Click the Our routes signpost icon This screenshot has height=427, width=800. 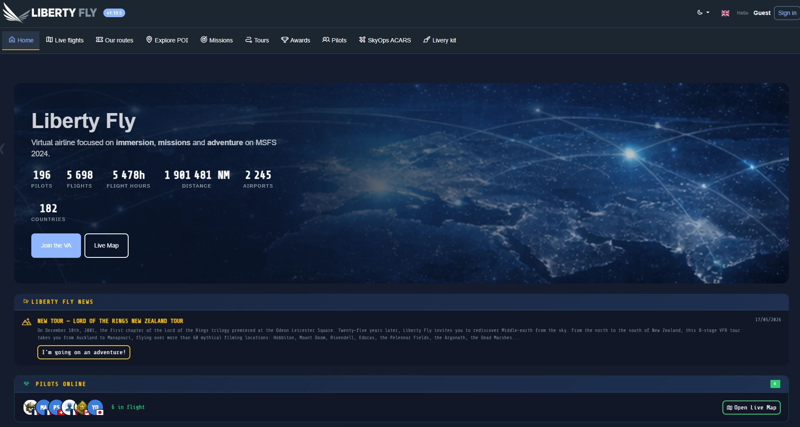[99, 40]
